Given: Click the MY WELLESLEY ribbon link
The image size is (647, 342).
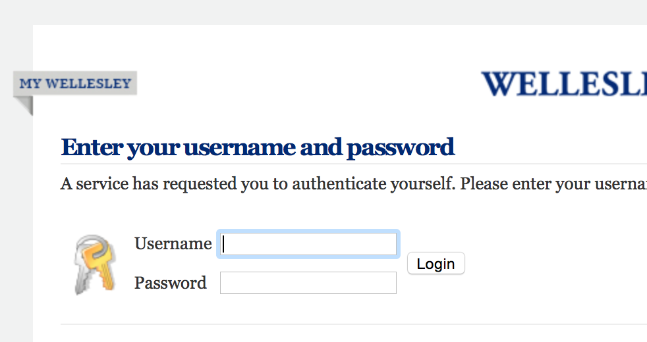Looking at the screenshot, I should coord(75,84).
